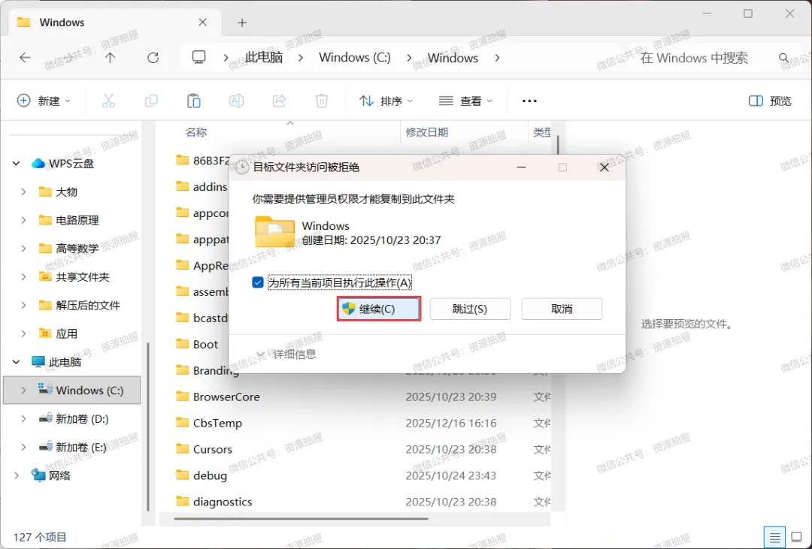Image resolution: width=812 pixels, height=549 pixels.
Task: Click the sidebar vertical scrollbar
Action: (x=148, y=427)
